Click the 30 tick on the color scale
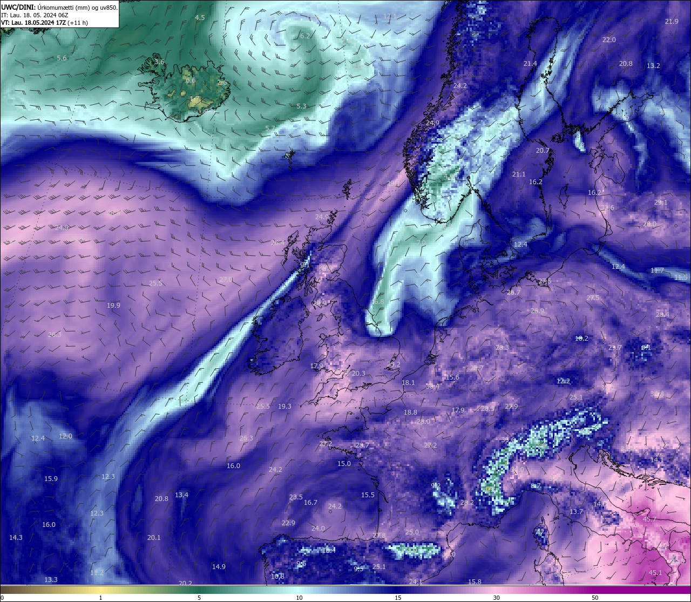Viewport: 691px width, 602px height. 496,598
